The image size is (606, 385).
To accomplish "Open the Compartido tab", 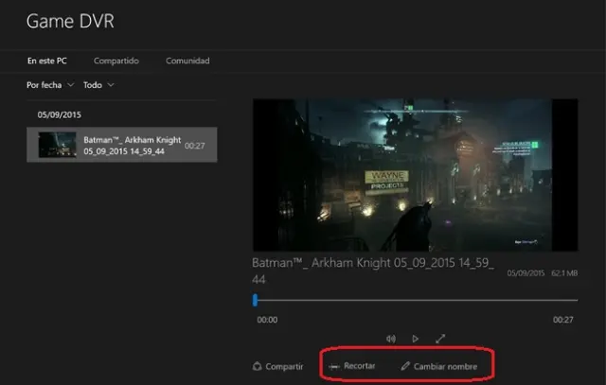I will pyautogui.click(x=116, y=61).
